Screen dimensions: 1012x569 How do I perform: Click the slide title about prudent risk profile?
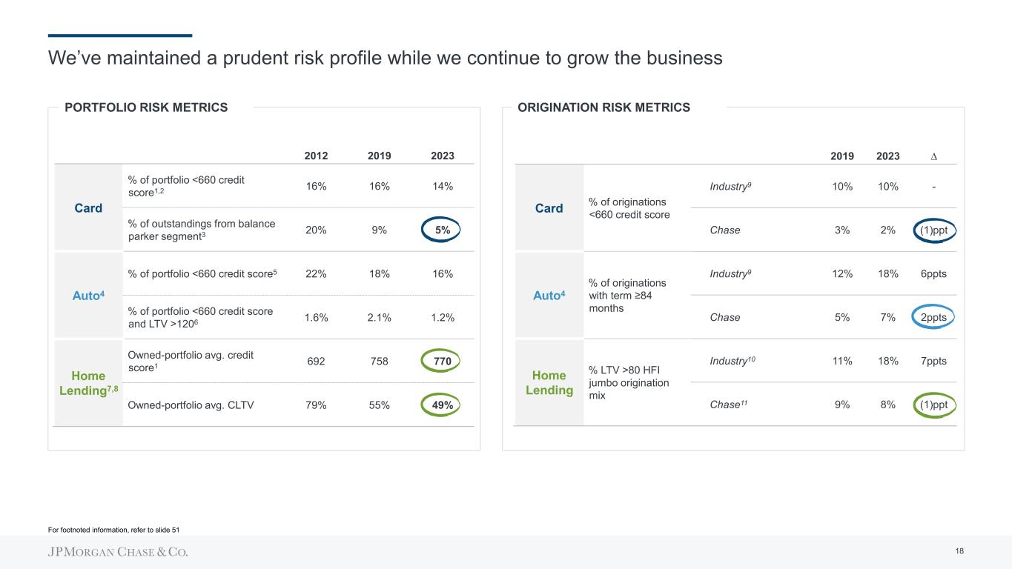385,58
